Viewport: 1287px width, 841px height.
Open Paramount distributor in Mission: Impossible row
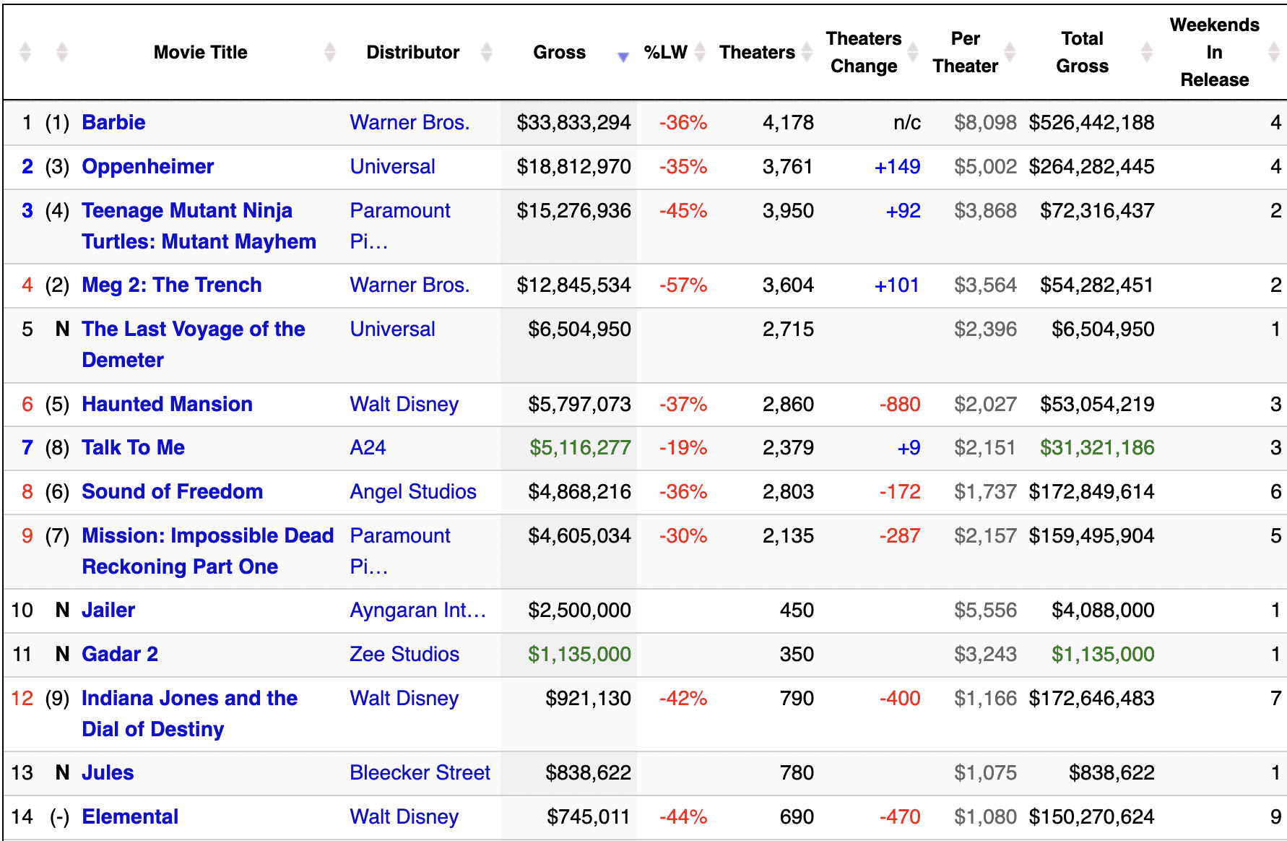tap(400, 551)
